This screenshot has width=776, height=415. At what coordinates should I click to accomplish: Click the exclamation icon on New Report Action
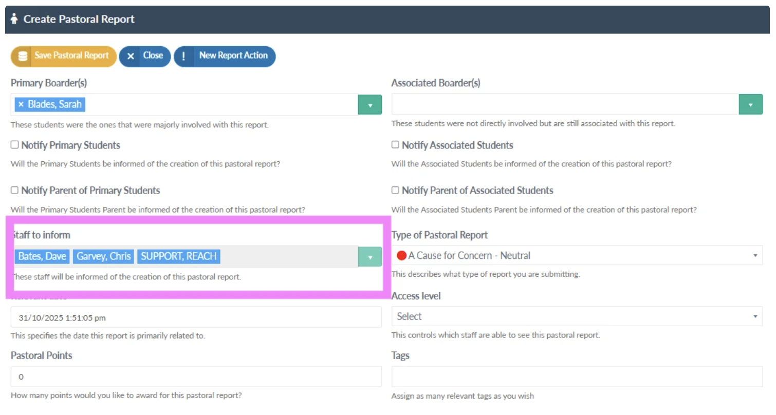pos(184,56)
